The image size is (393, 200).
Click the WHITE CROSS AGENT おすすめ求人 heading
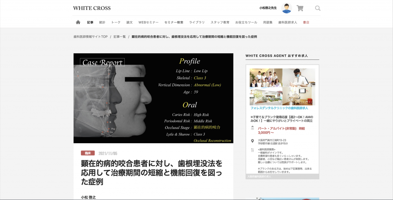click(277, 56)
